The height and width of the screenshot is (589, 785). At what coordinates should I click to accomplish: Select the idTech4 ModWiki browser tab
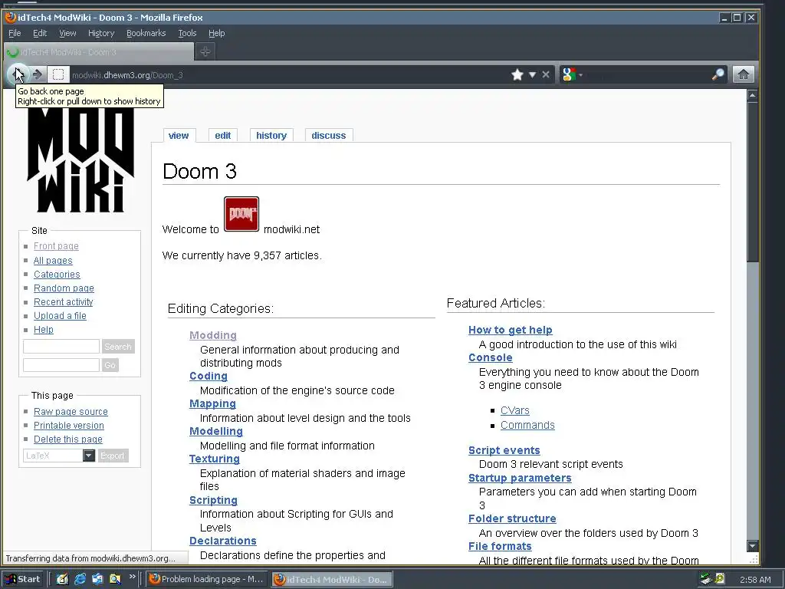(99, 52)
